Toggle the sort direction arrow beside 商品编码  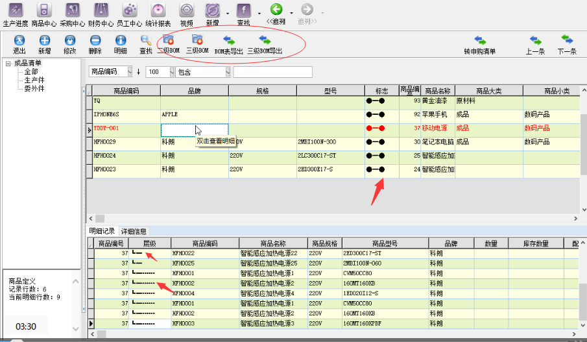pos(139,71)
